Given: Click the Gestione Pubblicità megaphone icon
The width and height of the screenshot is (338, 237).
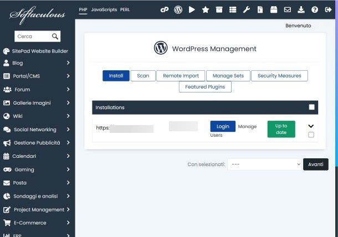Looking at the screenshot, I should (7, 143).
